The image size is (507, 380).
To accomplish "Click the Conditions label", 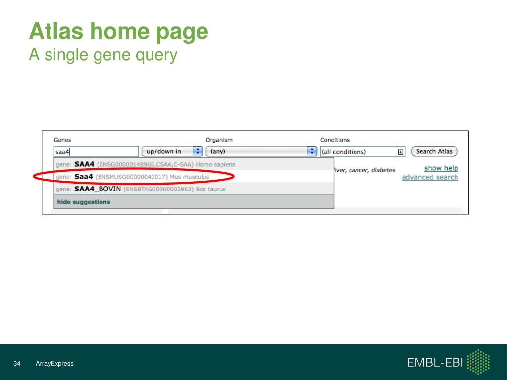I will point(335,140).
